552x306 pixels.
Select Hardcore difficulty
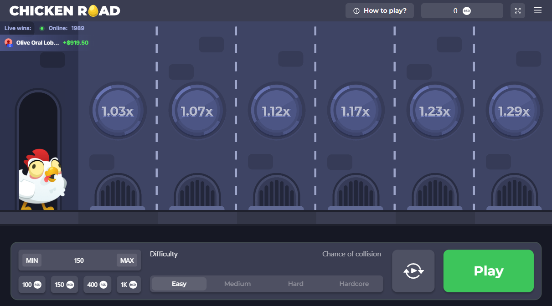[354, 284]
